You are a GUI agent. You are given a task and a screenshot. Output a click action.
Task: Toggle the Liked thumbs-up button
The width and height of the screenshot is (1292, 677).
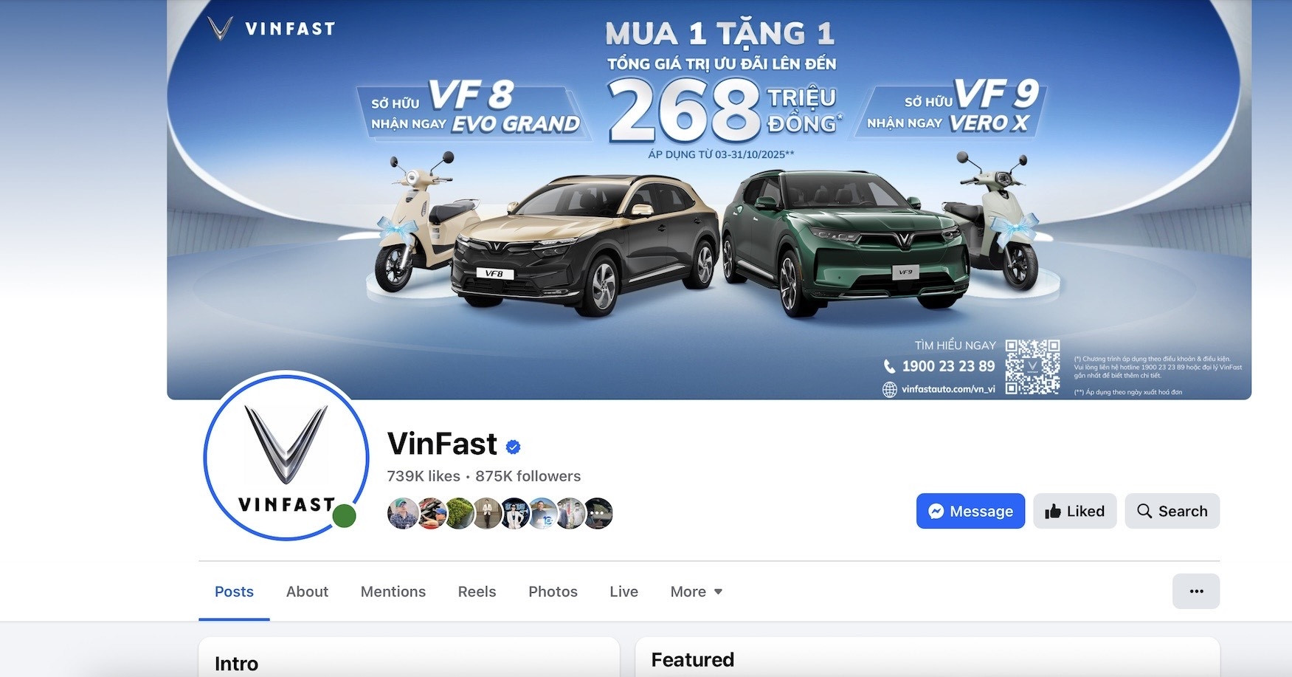click(x=1074, y=511)
